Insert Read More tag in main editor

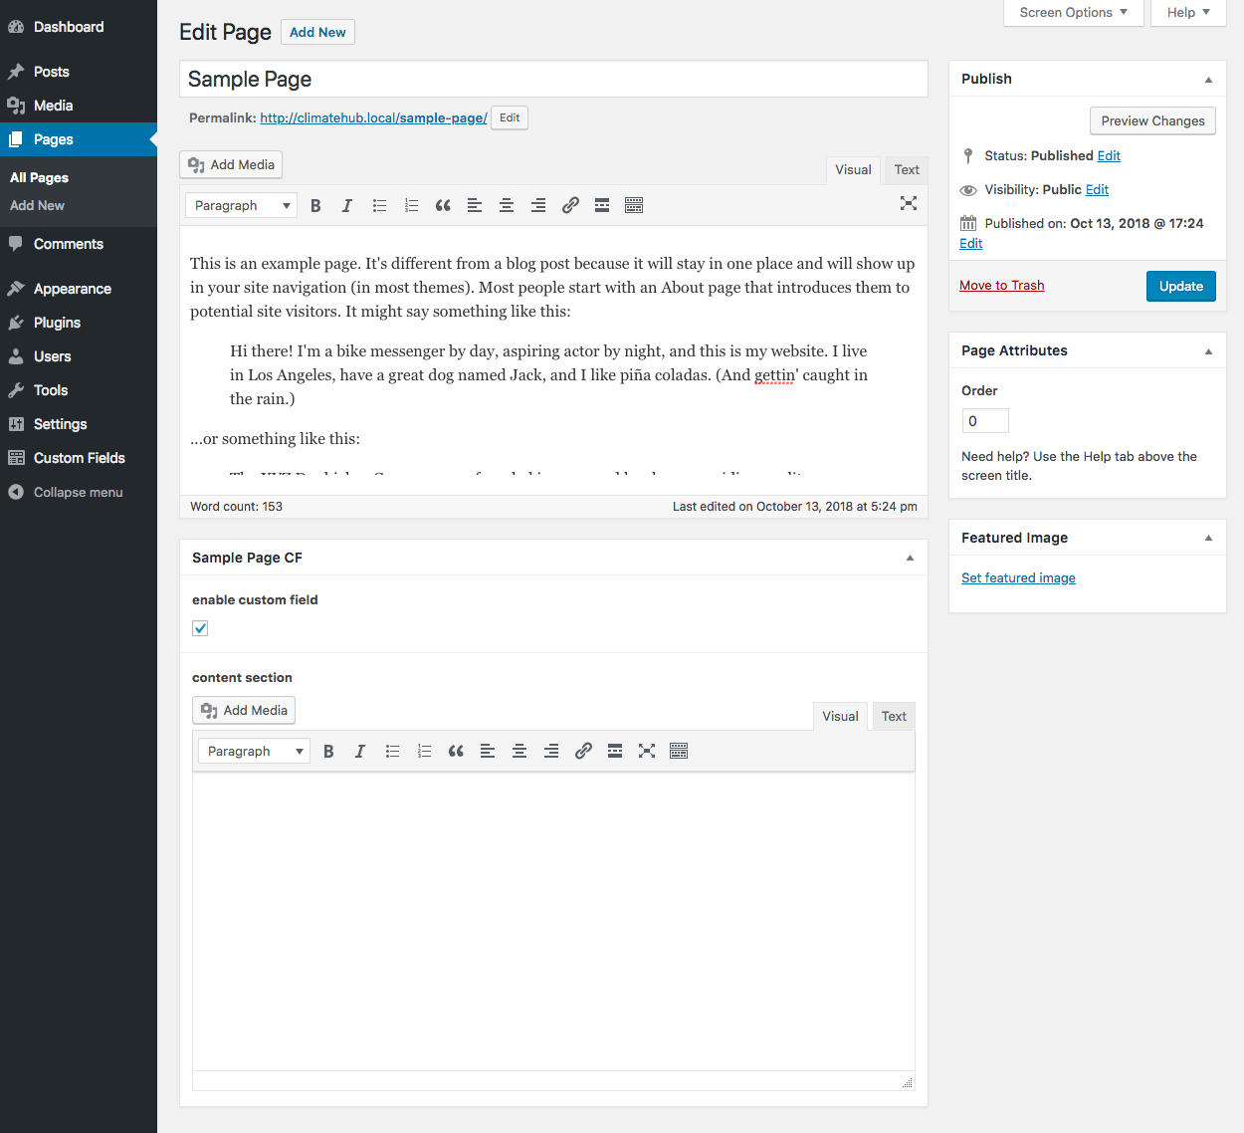click(x=602, y=205)
